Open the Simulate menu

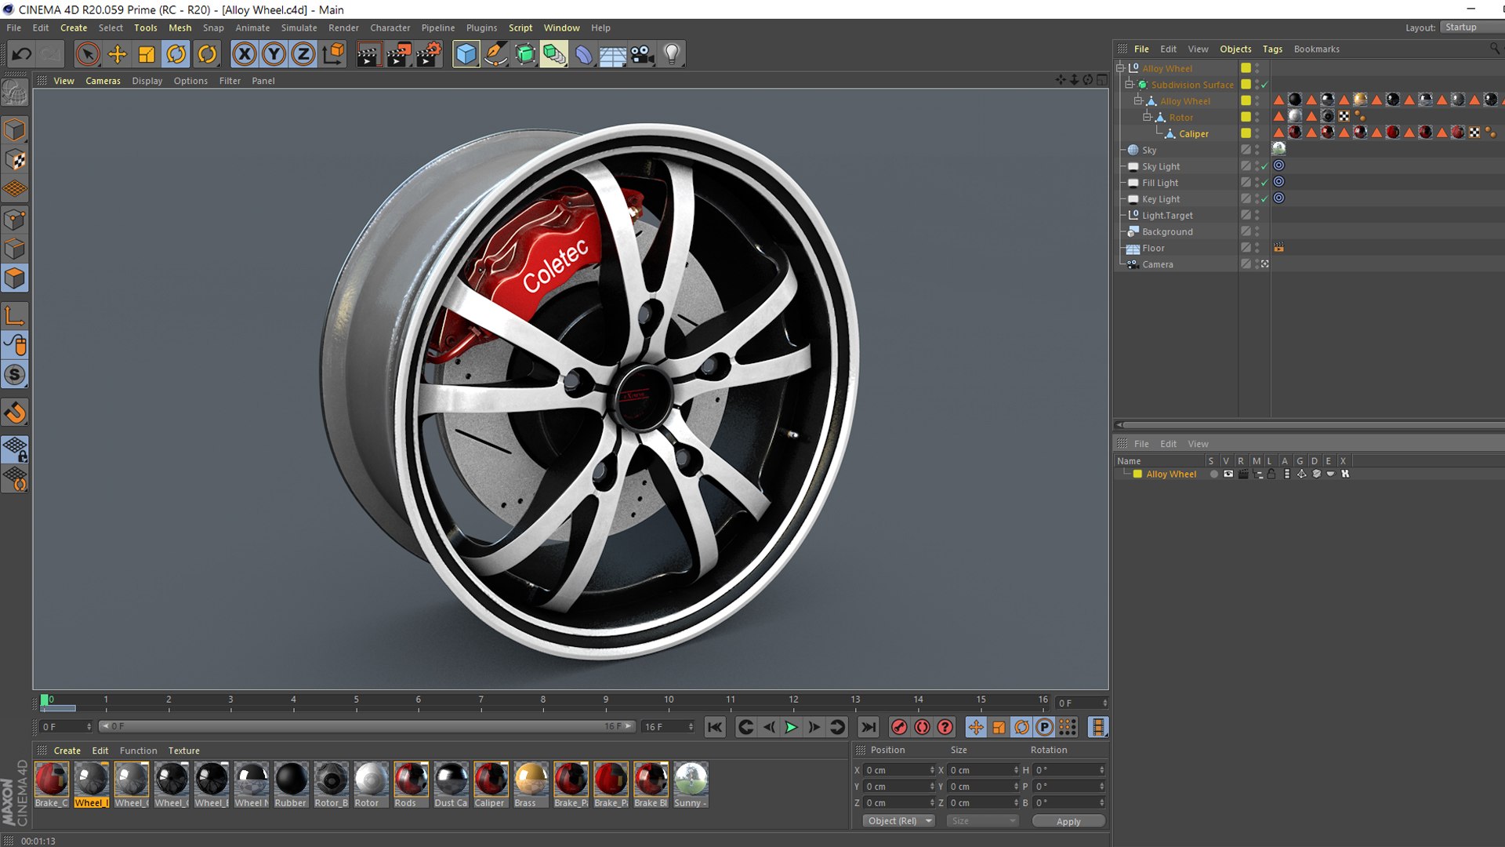299,27
